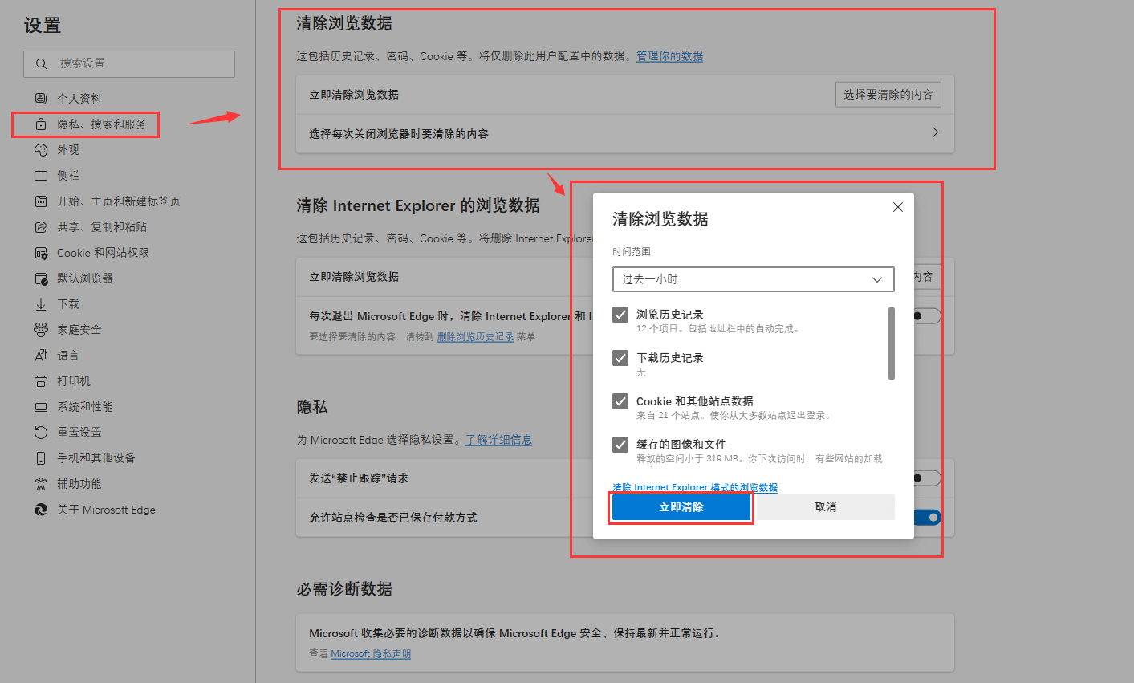1134x683 pixels.
Task: Click the 重置设置 reset settings icon
Action: click(41, 432)
